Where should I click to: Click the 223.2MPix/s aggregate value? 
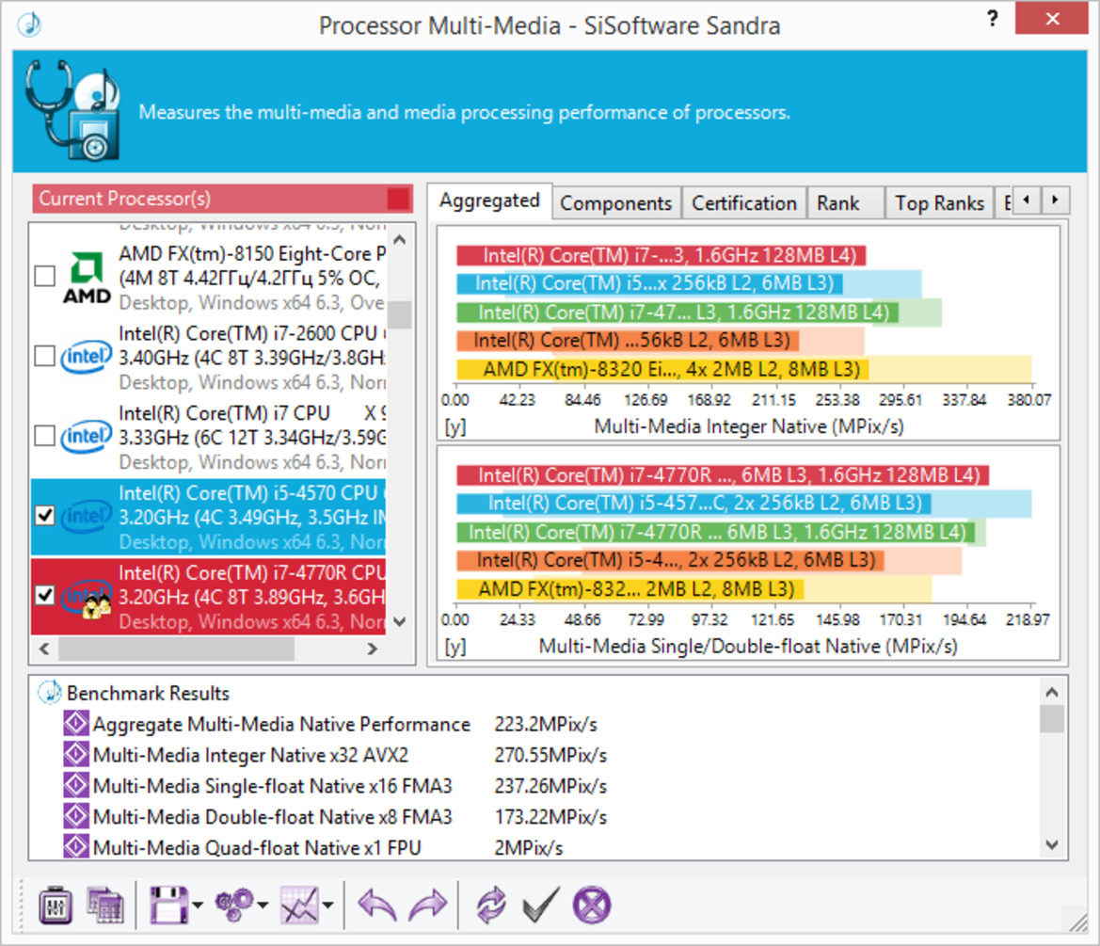[546, 724]
